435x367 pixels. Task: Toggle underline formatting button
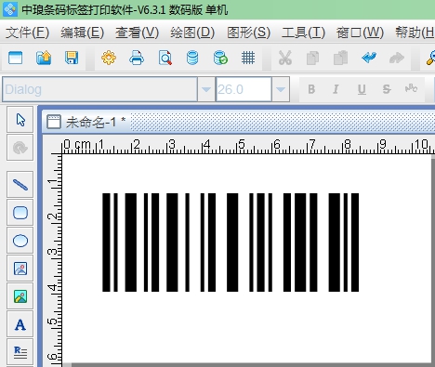(362, 89)
